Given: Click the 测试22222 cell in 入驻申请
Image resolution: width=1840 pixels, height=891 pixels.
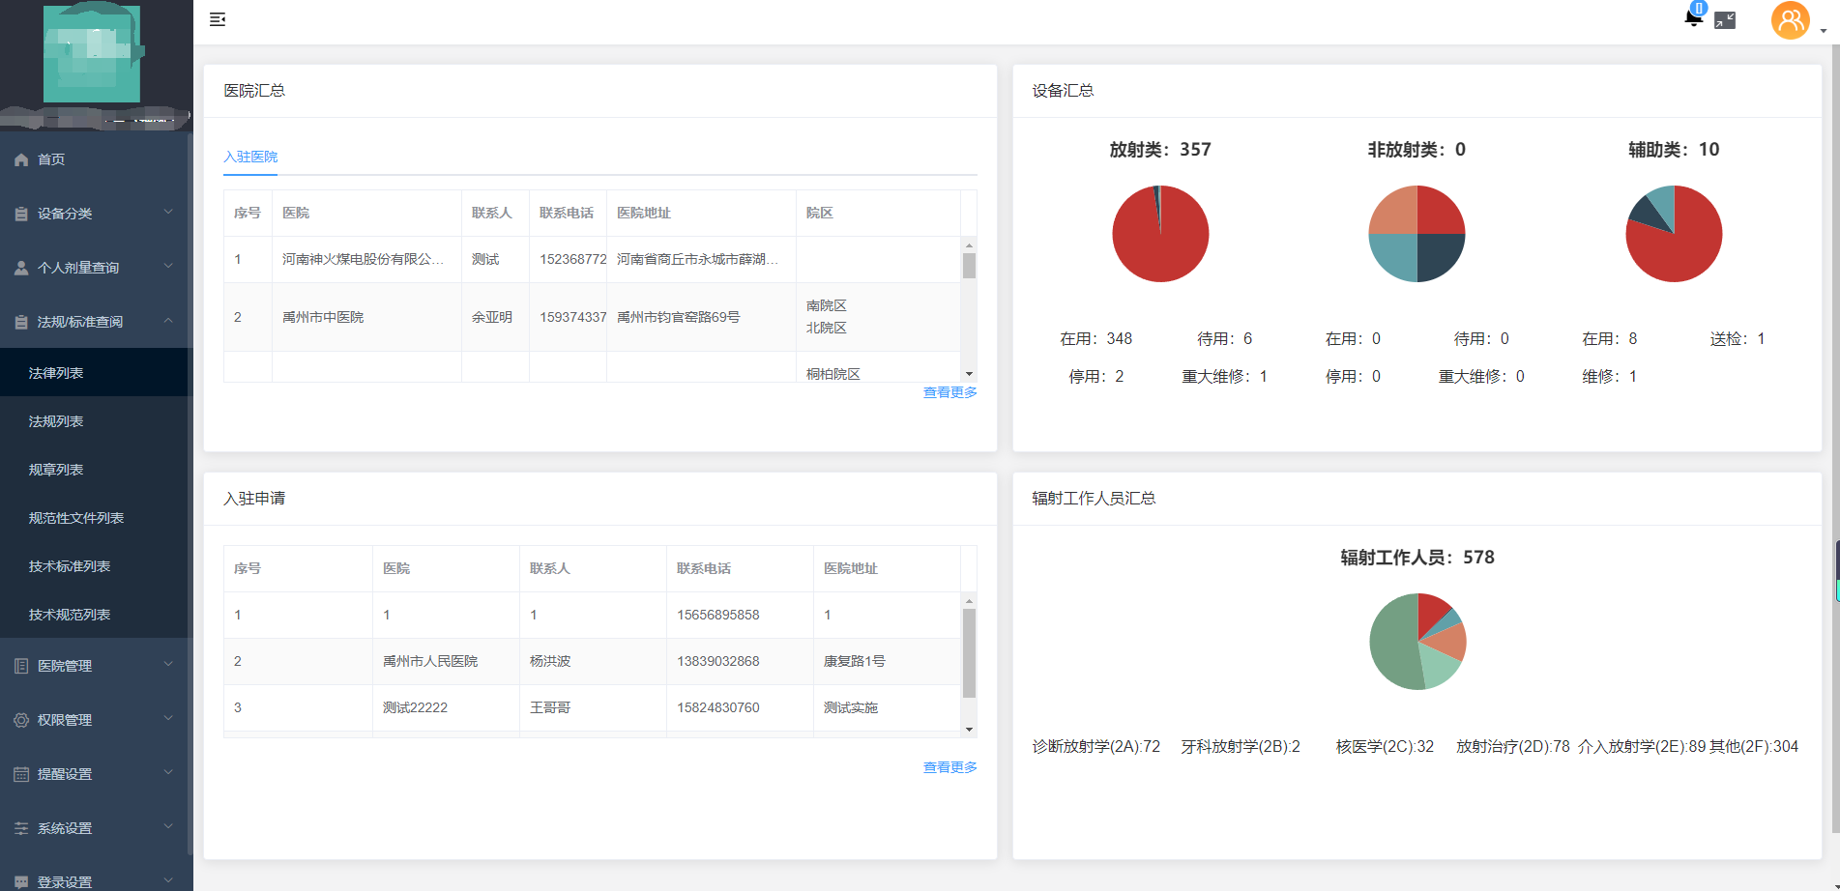Looking at the screenshot, I should pos(415,707).
